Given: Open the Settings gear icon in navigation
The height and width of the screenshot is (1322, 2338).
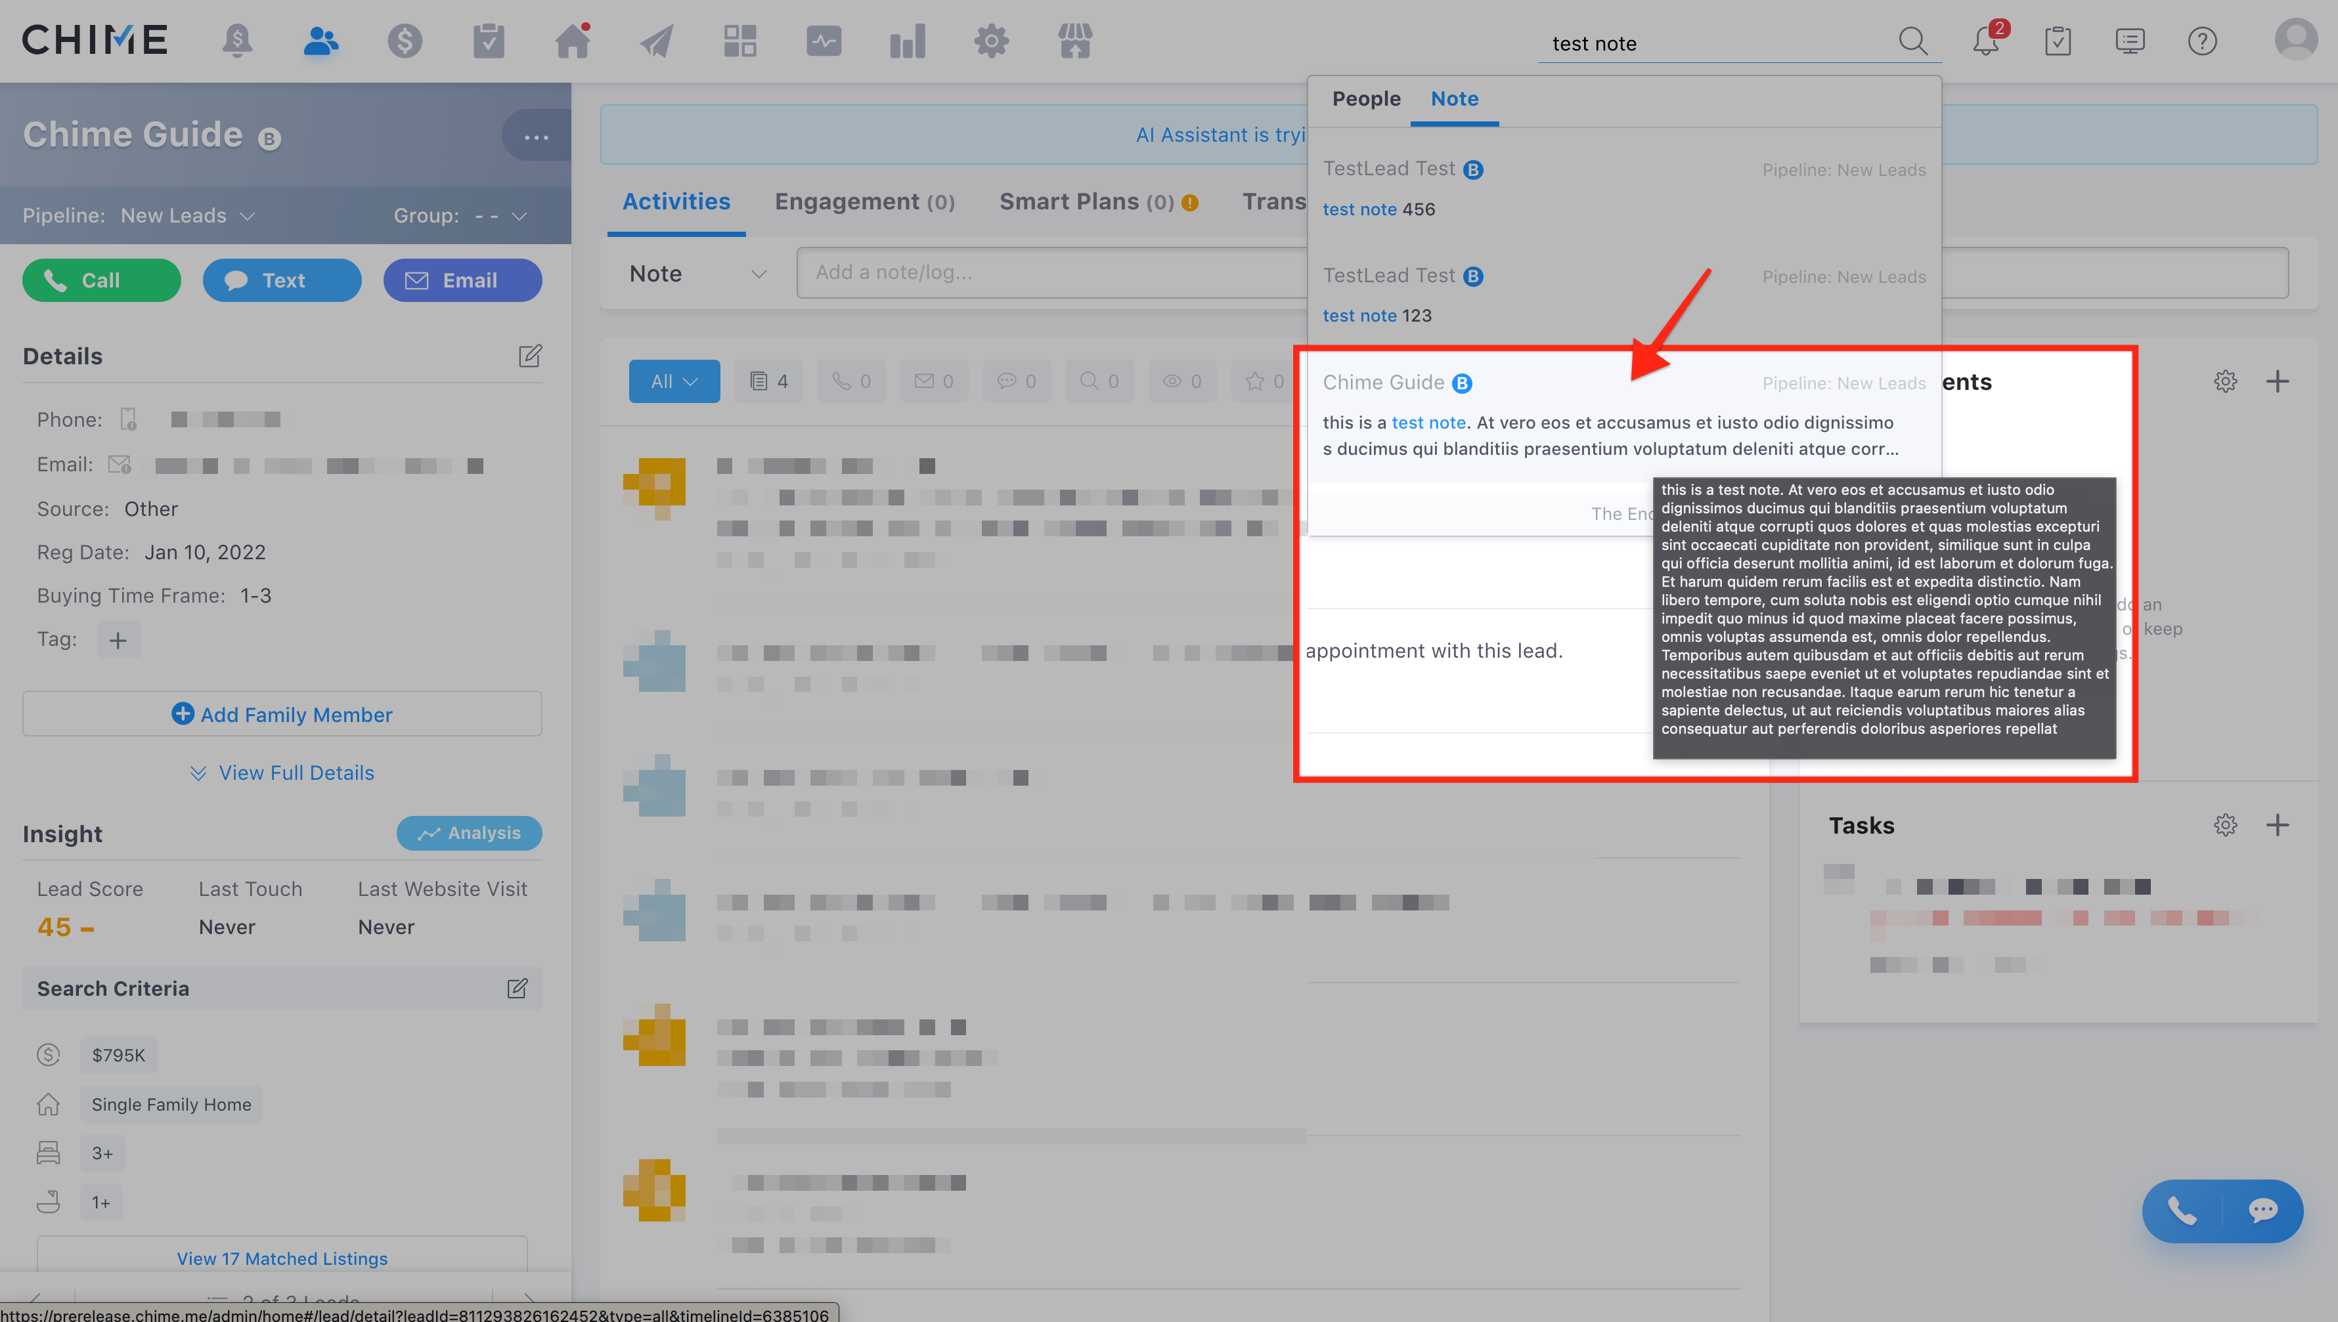Looking at the screenshot, I should 991,41.
